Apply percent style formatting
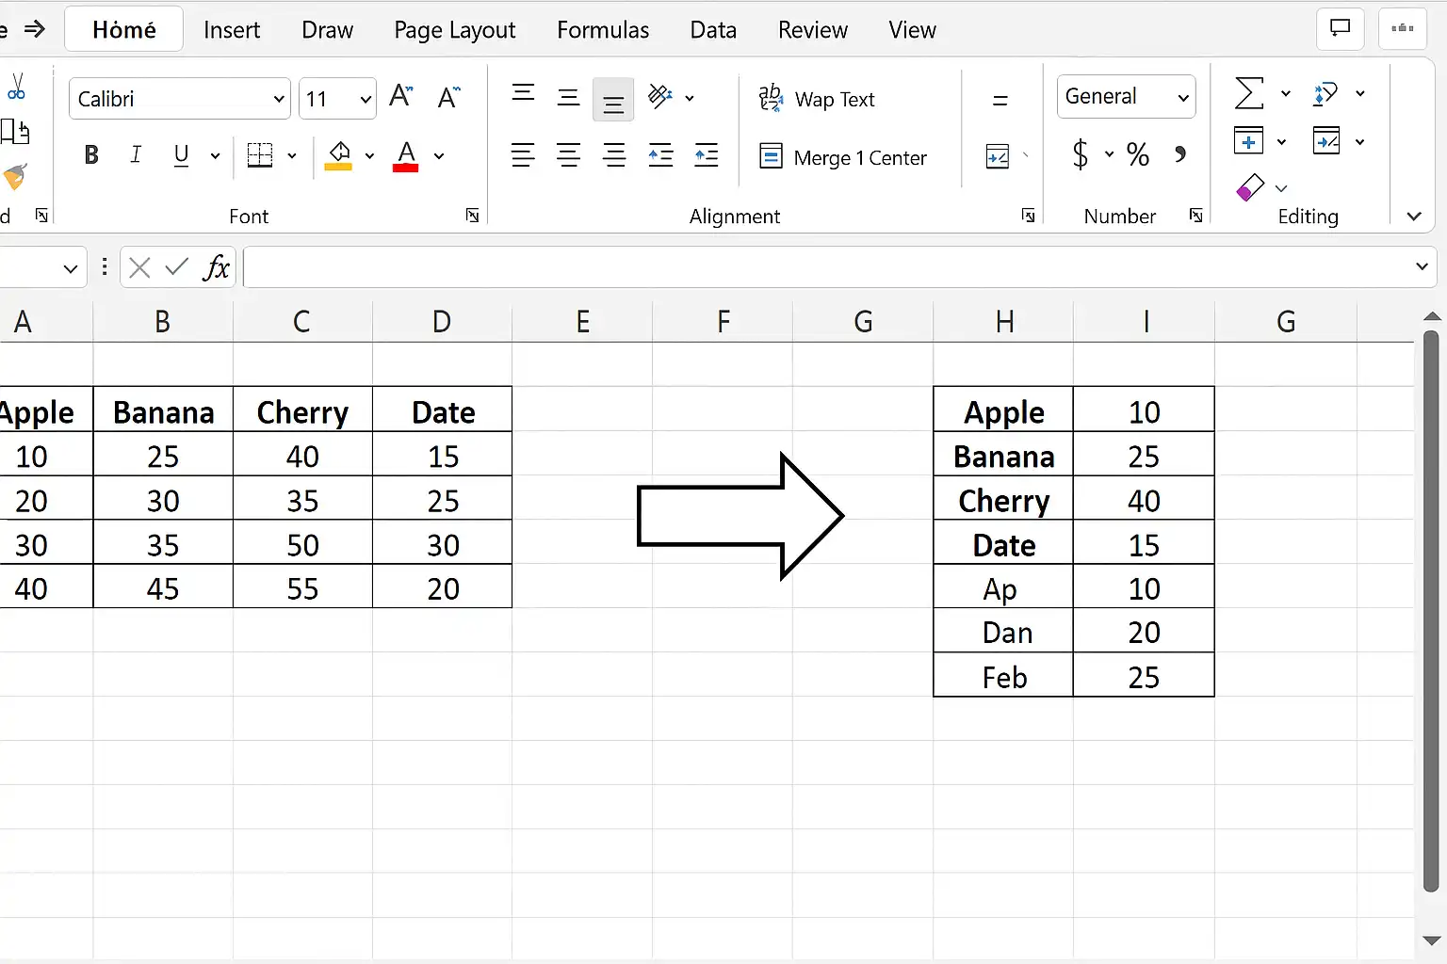Image resolution: width=1447 pixels, height=964 pixels. (1138, 154)
